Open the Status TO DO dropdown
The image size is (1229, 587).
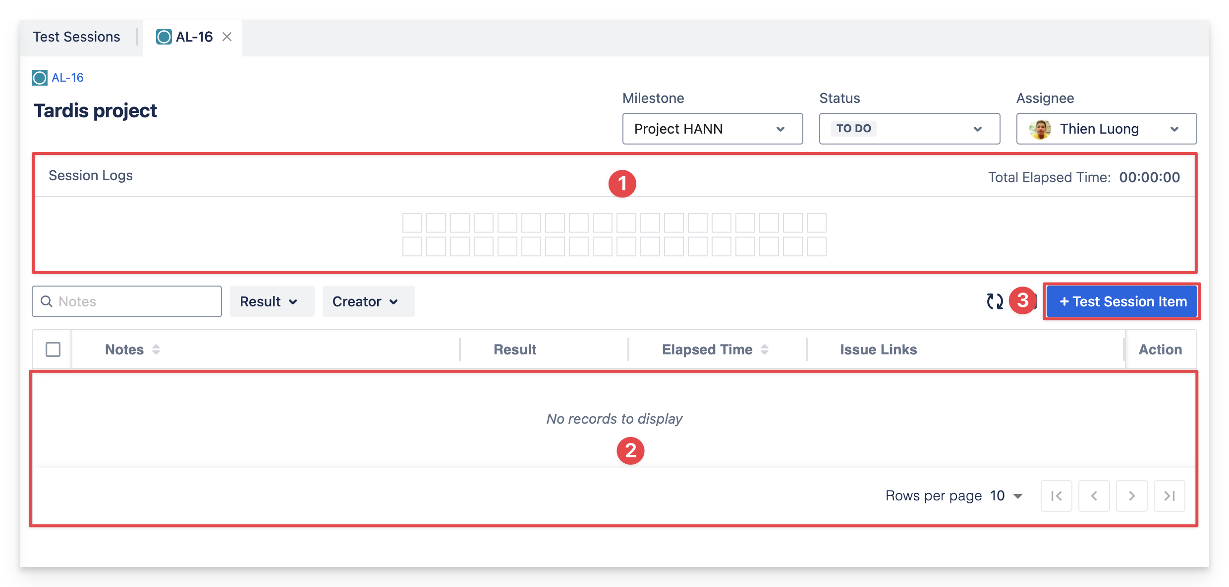[909, 129]
